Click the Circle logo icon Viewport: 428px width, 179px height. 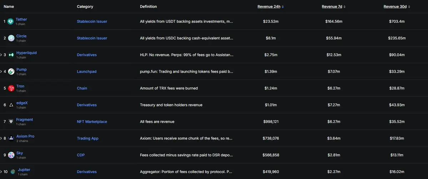(x=11, y=38)
